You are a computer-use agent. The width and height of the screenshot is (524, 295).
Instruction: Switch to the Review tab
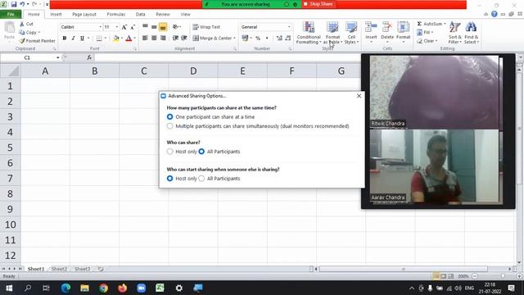[x=163, y=15]
